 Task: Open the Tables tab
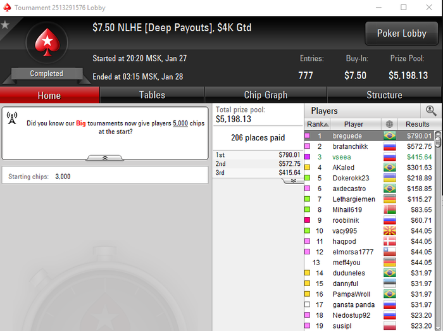(152, 95)
